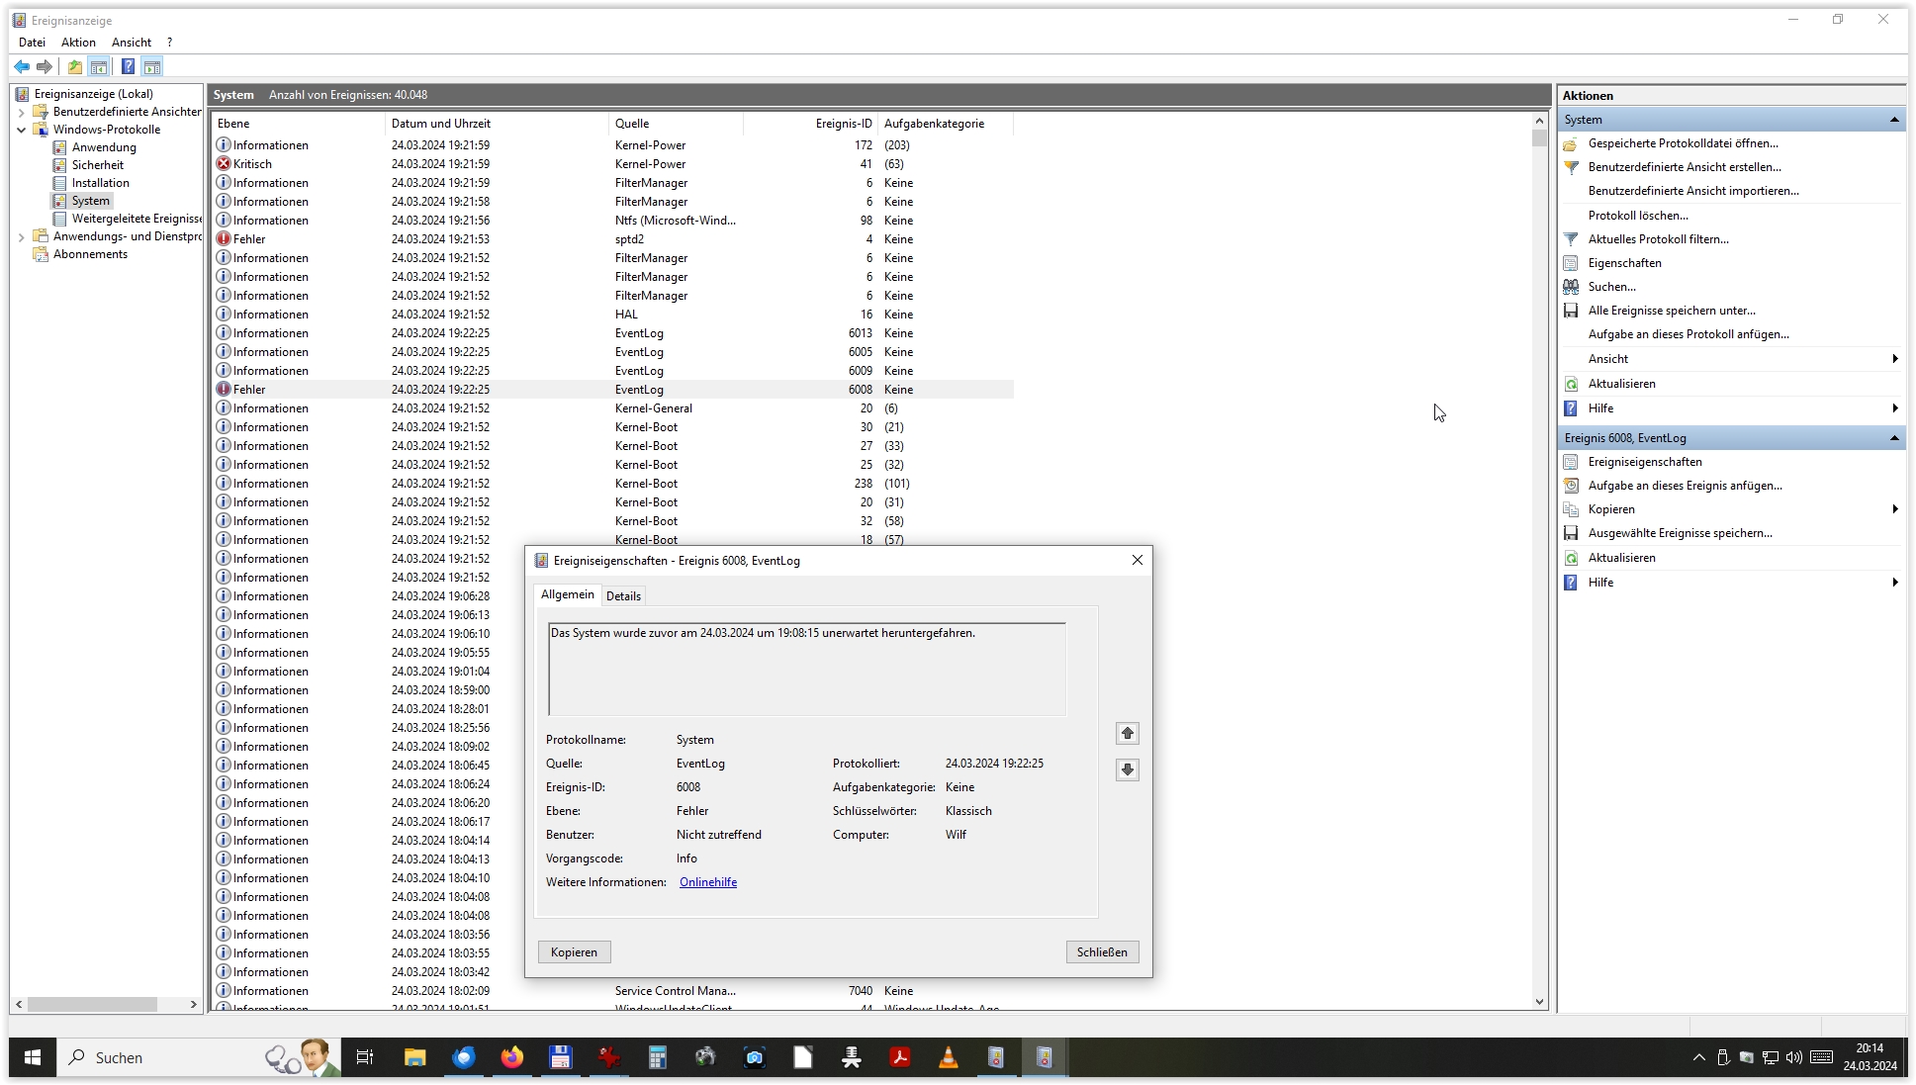1916x1085 pixels.
Task: Expand Anwendungs- und Dienstprotokolle node
Action: (x=22, y=236)
